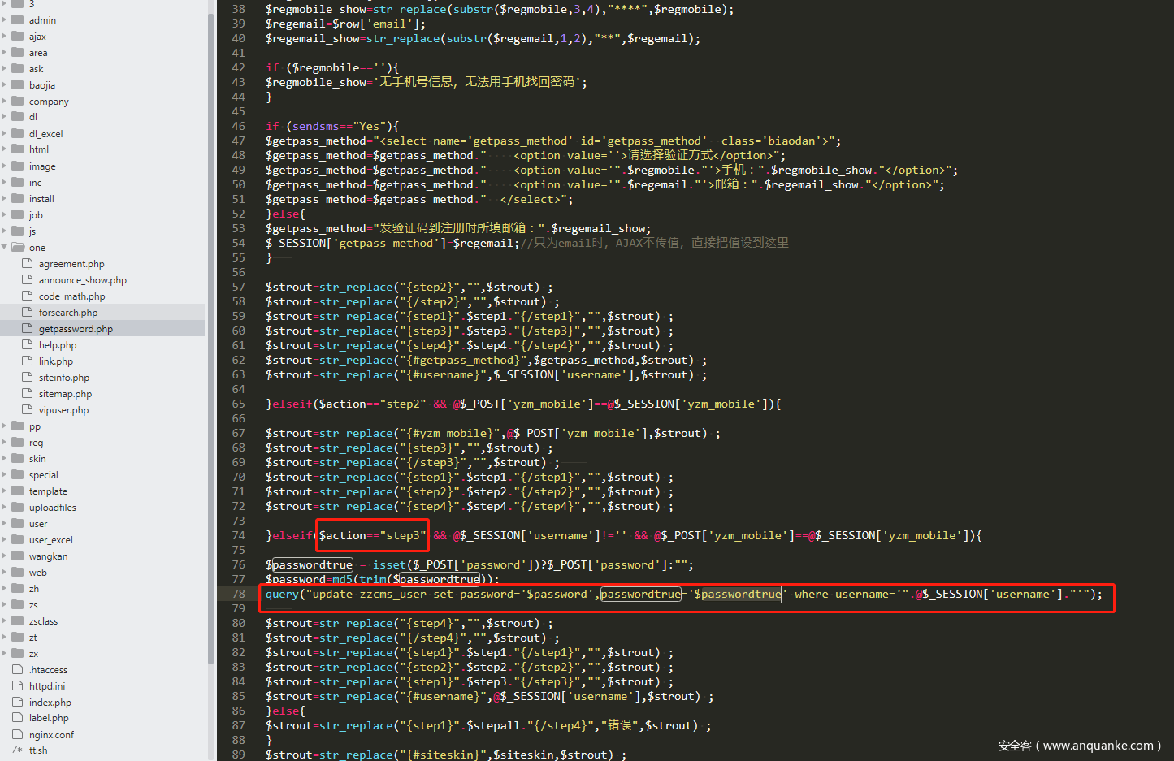This screenshot has width=1174, height=761.
Task: Place cursor on the highlighted $action=="step3" text
Action: tap(371, 536)
